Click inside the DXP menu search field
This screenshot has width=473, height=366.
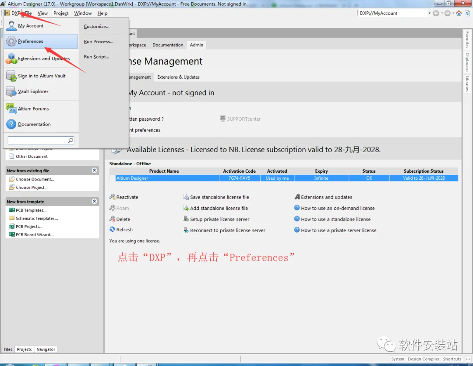pyautogui.click(x=38, y=140)
